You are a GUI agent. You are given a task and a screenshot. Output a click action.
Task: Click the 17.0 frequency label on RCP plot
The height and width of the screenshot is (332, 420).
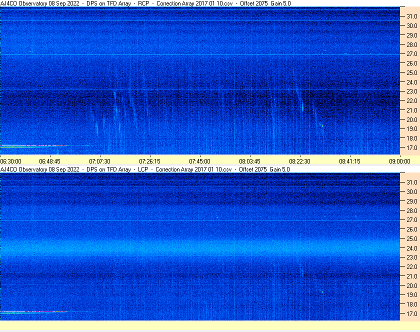click(412, 147)
